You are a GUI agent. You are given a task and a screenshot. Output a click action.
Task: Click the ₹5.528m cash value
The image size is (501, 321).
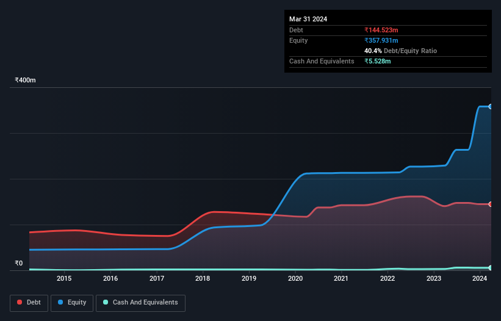pyautogui.click(x=378, y=61)
